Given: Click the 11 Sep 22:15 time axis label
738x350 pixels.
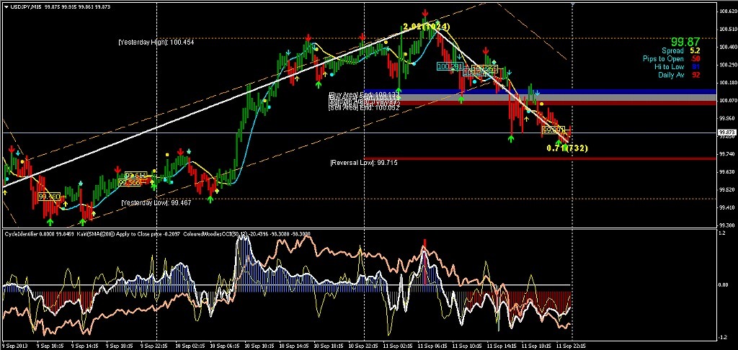Looking at the screenshot, I should [571, 345].
